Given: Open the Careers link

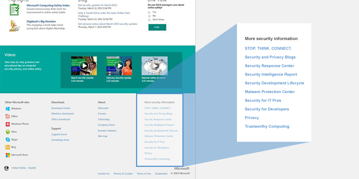Looking at the screenshot, I should (x=102, y=114).
